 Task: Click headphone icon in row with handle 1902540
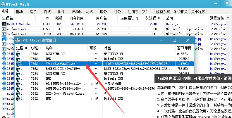click(18, 59)
